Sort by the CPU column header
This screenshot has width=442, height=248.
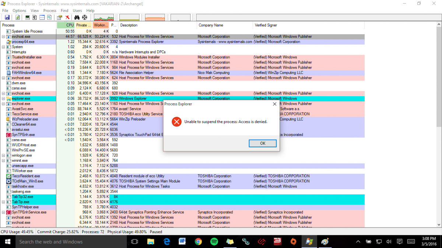(66, 25)
